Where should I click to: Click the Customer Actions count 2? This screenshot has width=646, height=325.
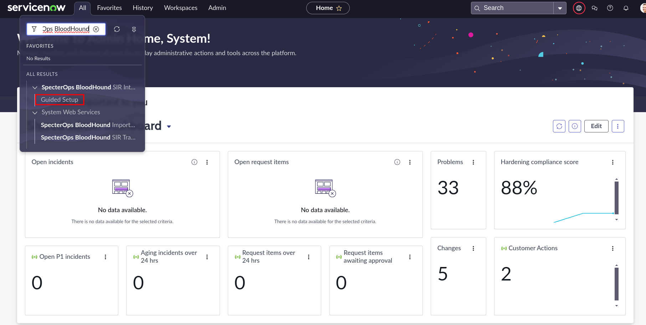(506, 274)
